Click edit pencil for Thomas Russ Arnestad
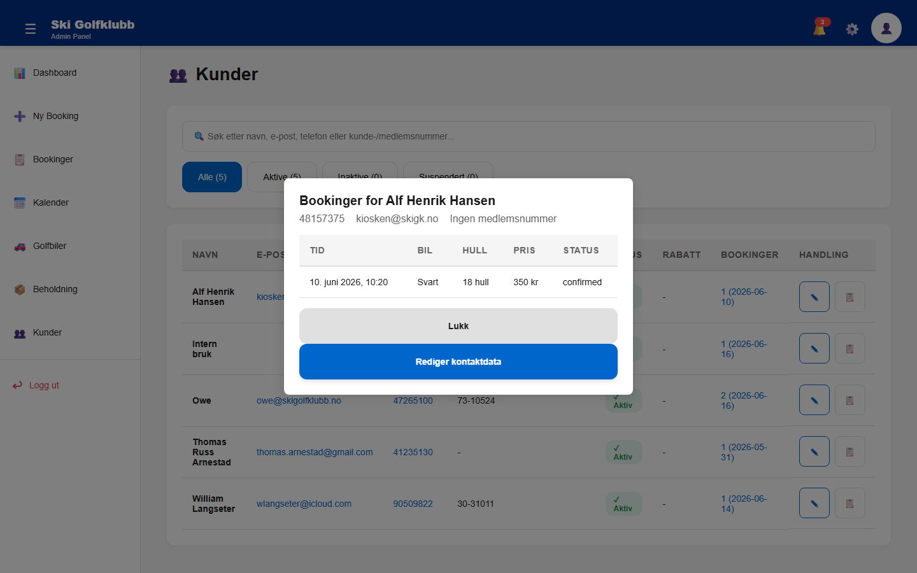Image resolution: width=917 pixels, height=573 pixels. pos(814,451)
